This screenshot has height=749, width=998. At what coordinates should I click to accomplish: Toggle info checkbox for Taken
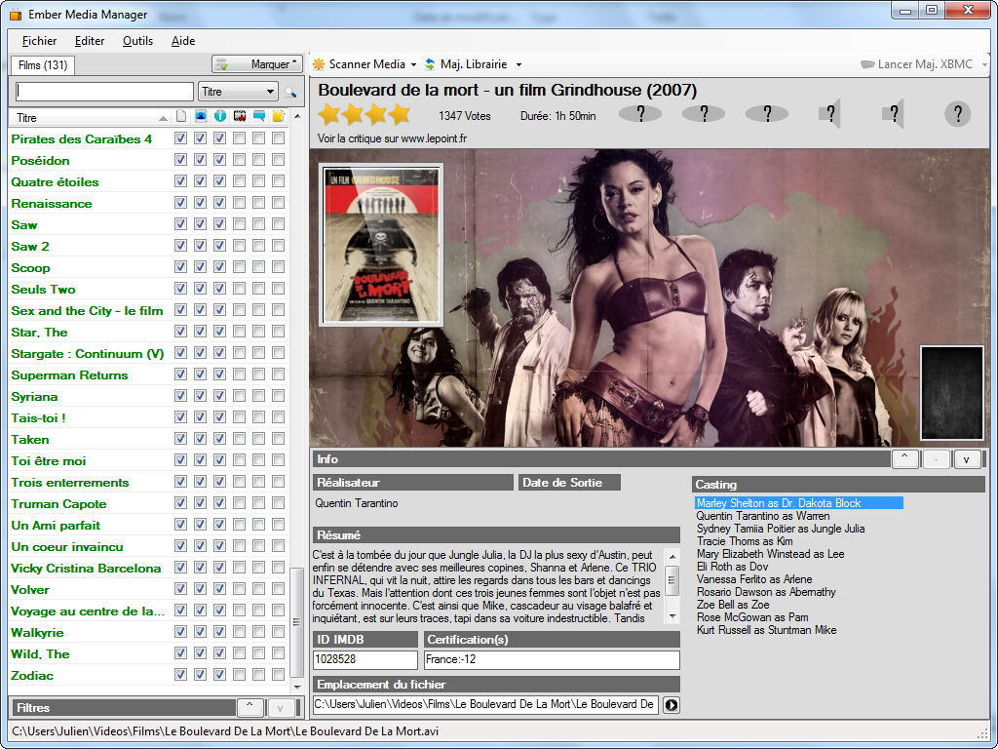(x=220, y=439)
